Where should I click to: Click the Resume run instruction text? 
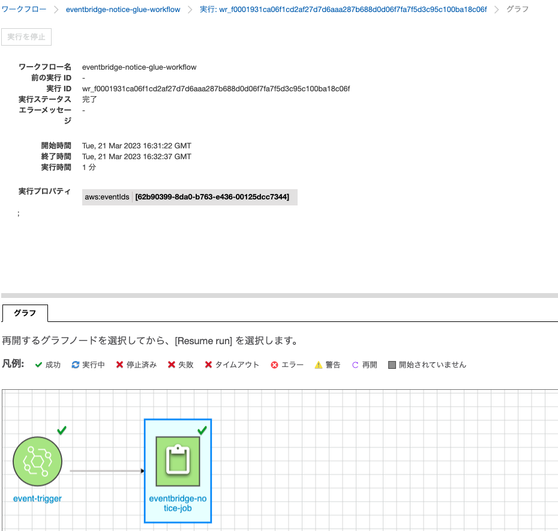coord(150,341)
